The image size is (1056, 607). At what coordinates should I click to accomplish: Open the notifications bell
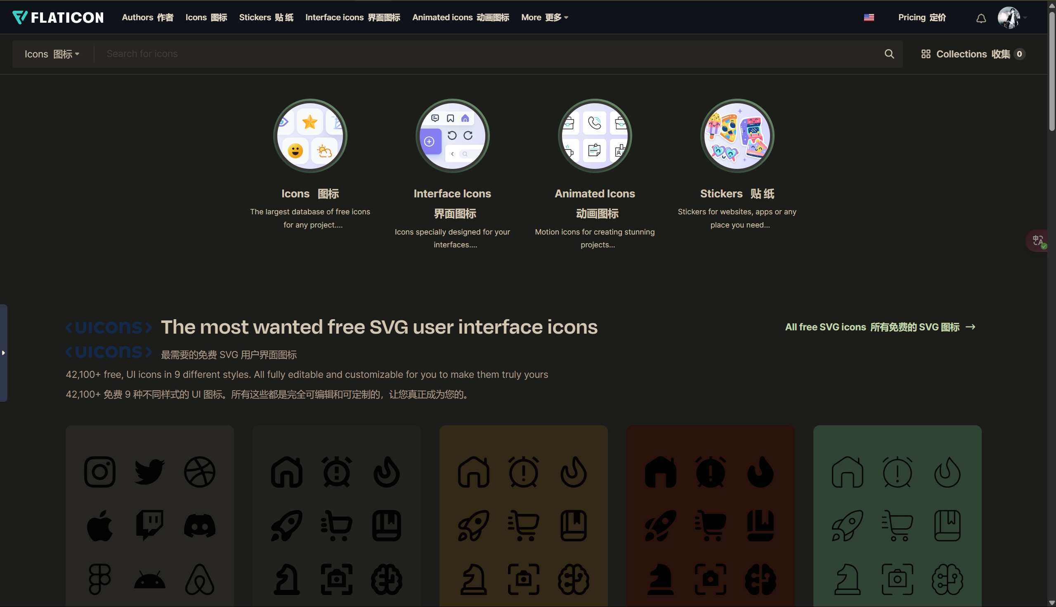pyautogui.click(x=981, y=18)
